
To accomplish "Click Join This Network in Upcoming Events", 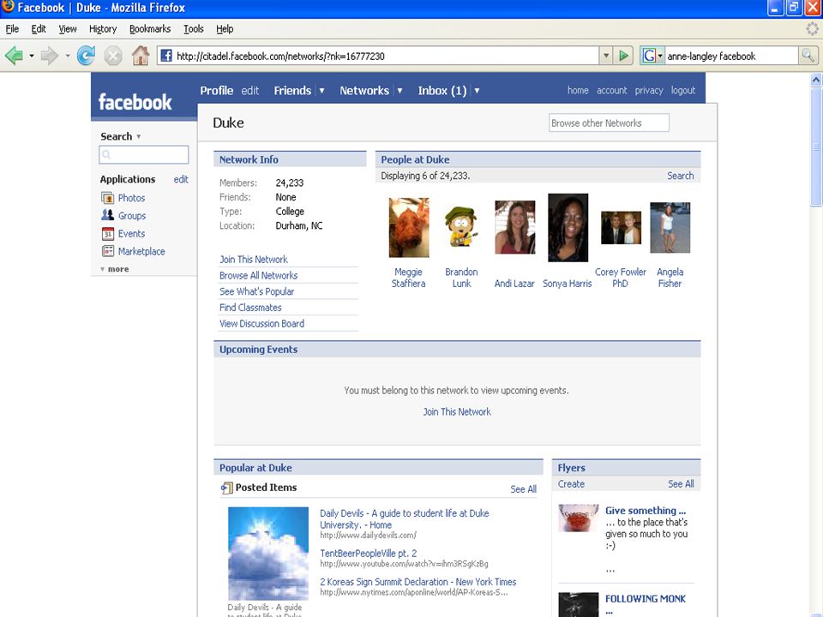I will point(457,412).
